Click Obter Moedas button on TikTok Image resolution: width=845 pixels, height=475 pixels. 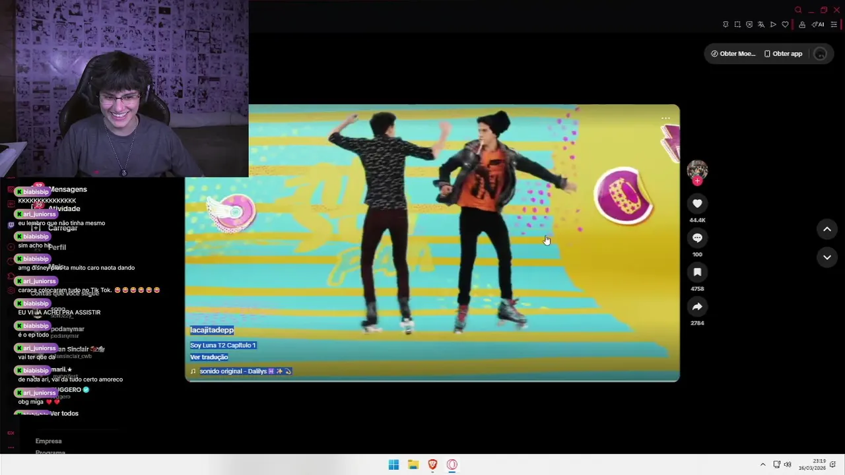[x=733, y=53]
